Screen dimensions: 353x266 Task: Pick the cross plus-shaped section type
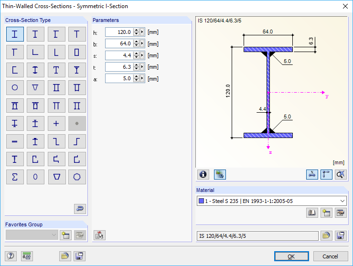56,123
